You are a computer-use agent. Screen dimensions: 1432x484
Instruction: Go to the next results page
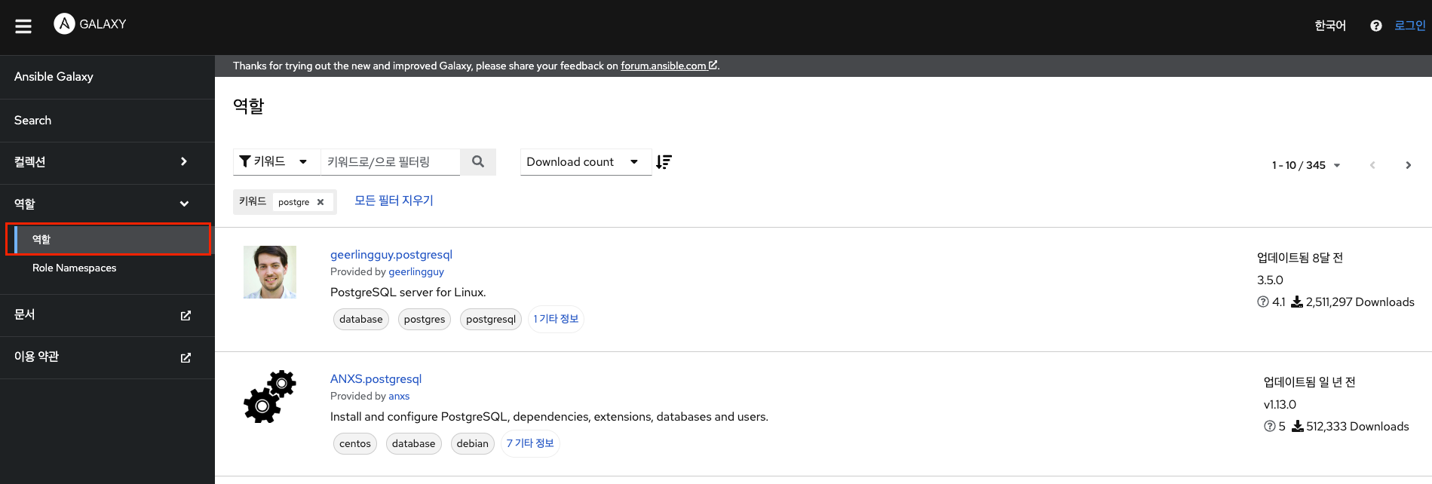coord(1408,165)
